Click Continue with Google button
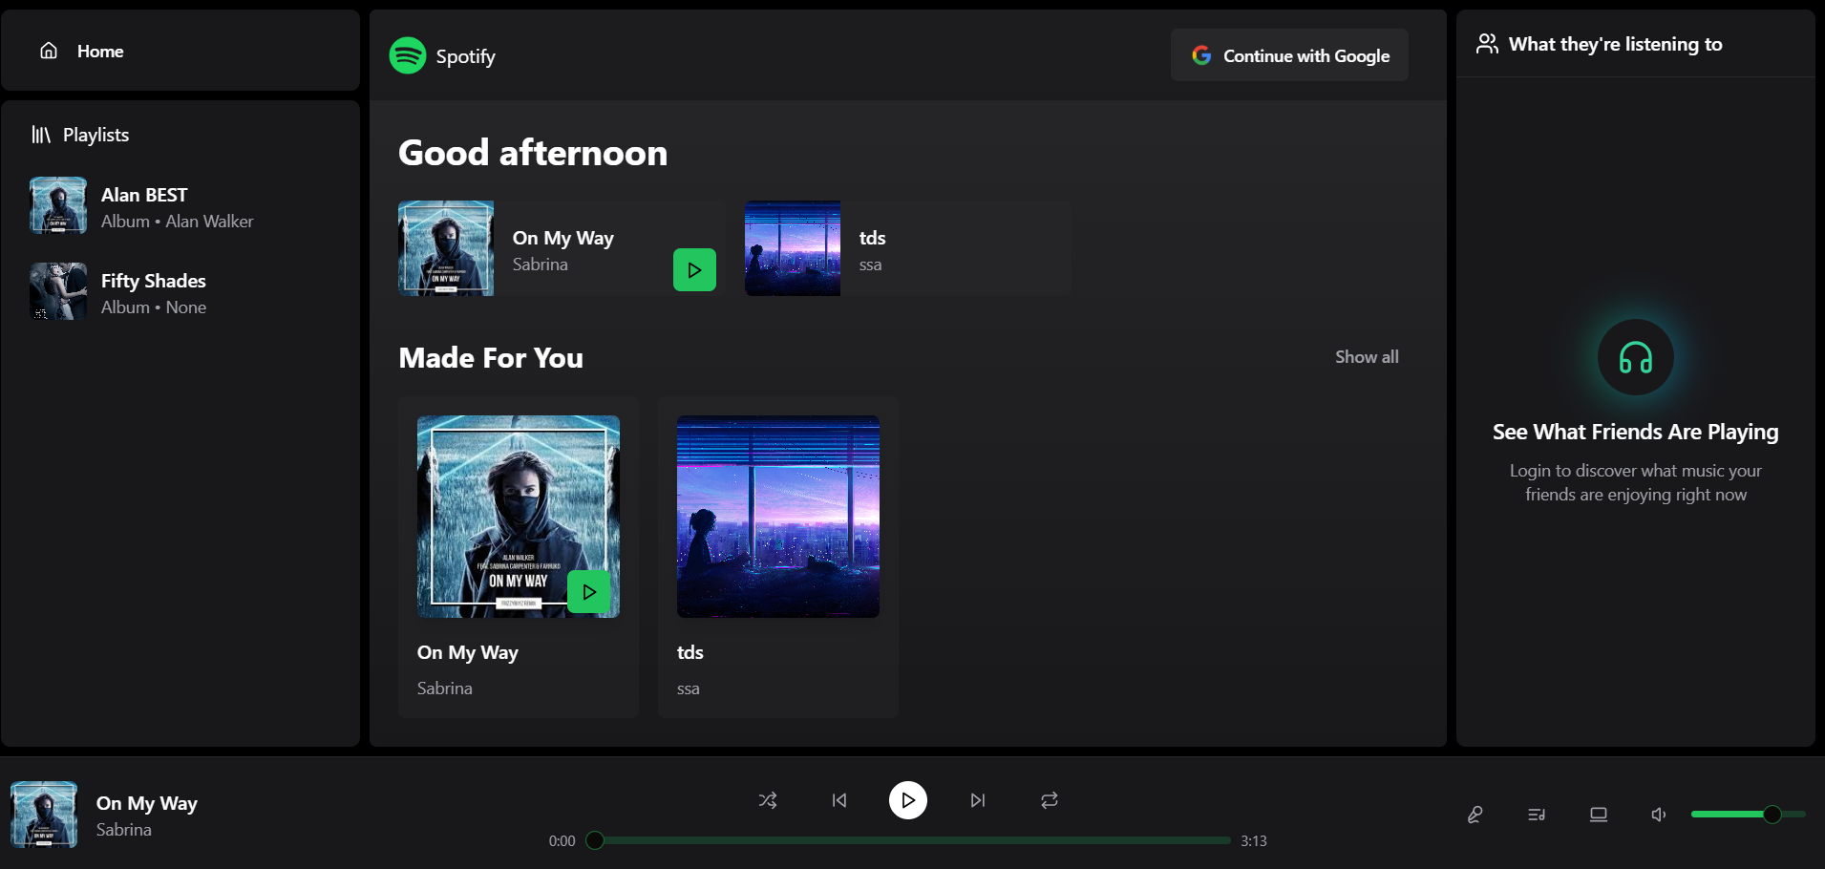1825x869 pixels. [1289, 55]
